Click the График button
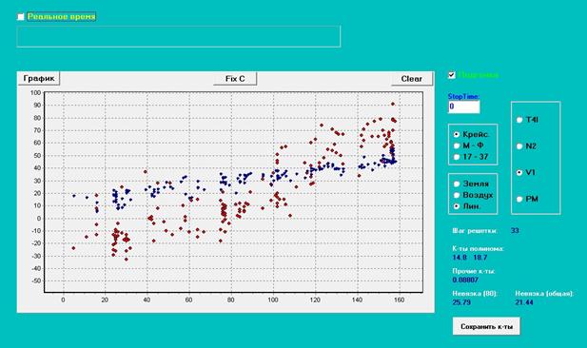 [39, 78]
